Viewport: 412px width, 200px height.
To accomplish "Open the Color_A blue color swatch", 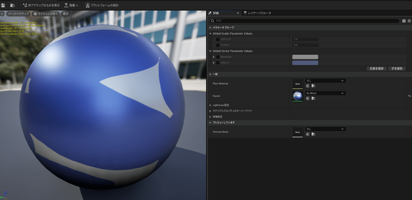I will coord(305,63).
